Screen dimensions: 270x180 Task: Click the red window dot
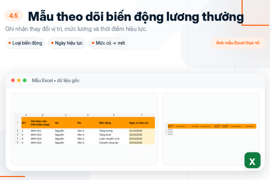(13, 80)
